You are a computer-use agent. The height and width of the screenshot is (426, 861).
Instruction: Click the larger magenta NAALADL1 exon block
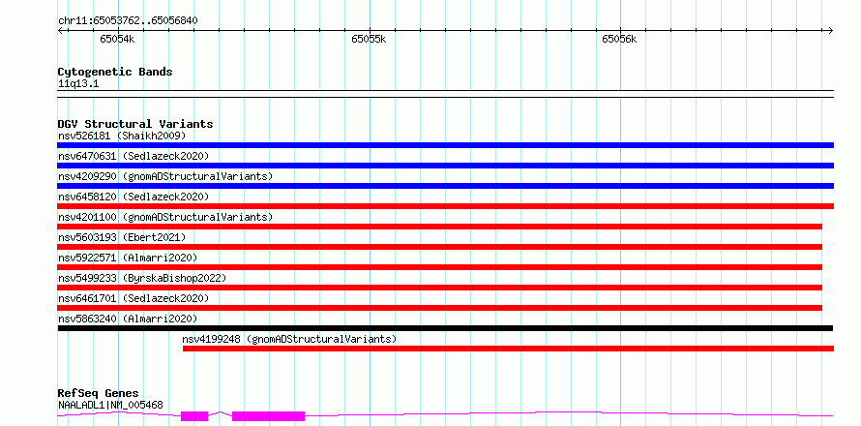pyautogui.click(x=269, y=416)
